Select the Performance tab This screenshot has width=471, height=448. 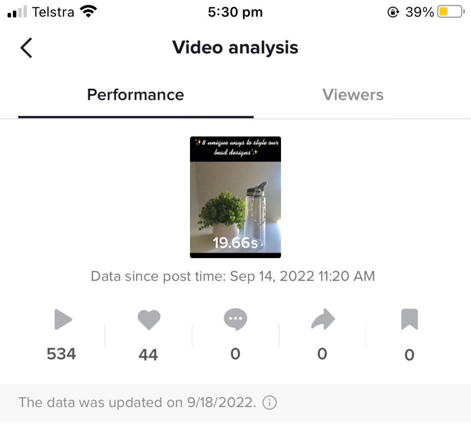click(136, 95)
